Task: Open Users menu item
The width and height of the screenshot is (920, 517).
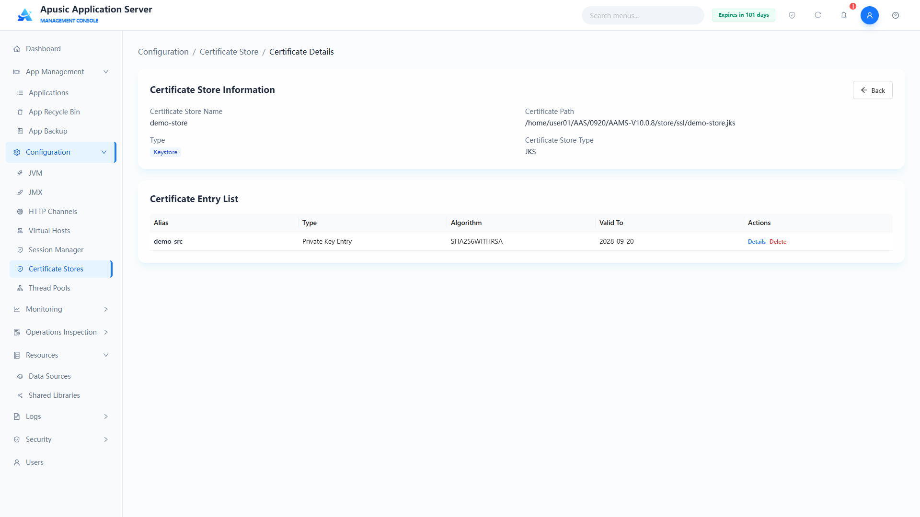Action: 61,462
